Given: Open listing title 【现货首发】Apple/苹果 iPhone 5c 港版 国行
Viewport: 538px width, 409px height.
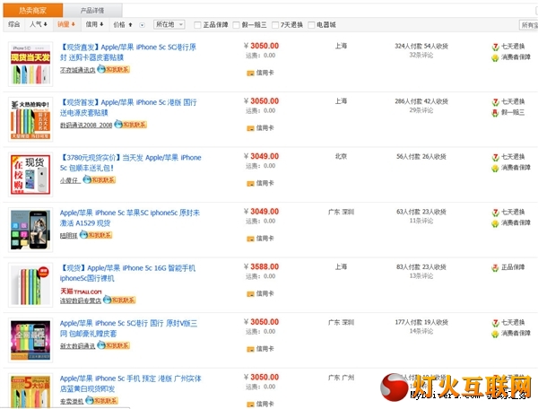Looking at the screenshot, I should [x=128, y=108].
